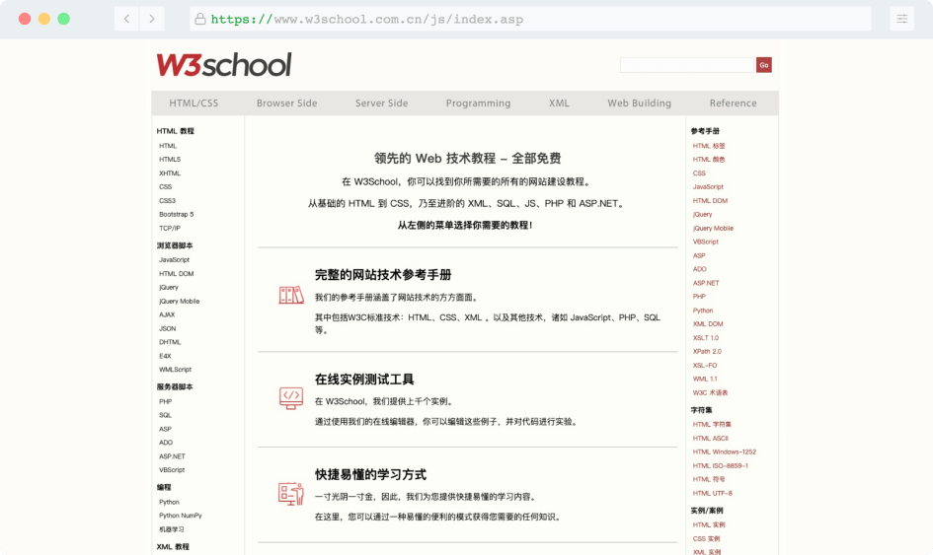
Task: Open ADO reference in right sidebar
Action: (700, 268)
